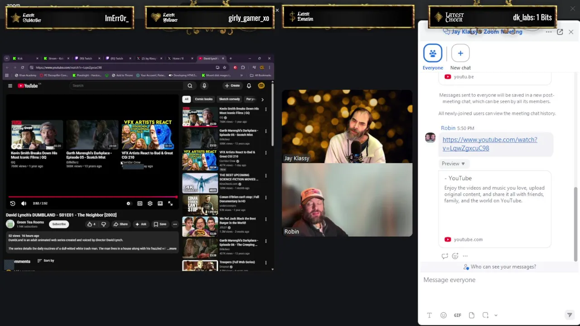The width and height of the screenshot is (580, 326).
Task: Open more options for Robin's message
Action: click(465, 256)
